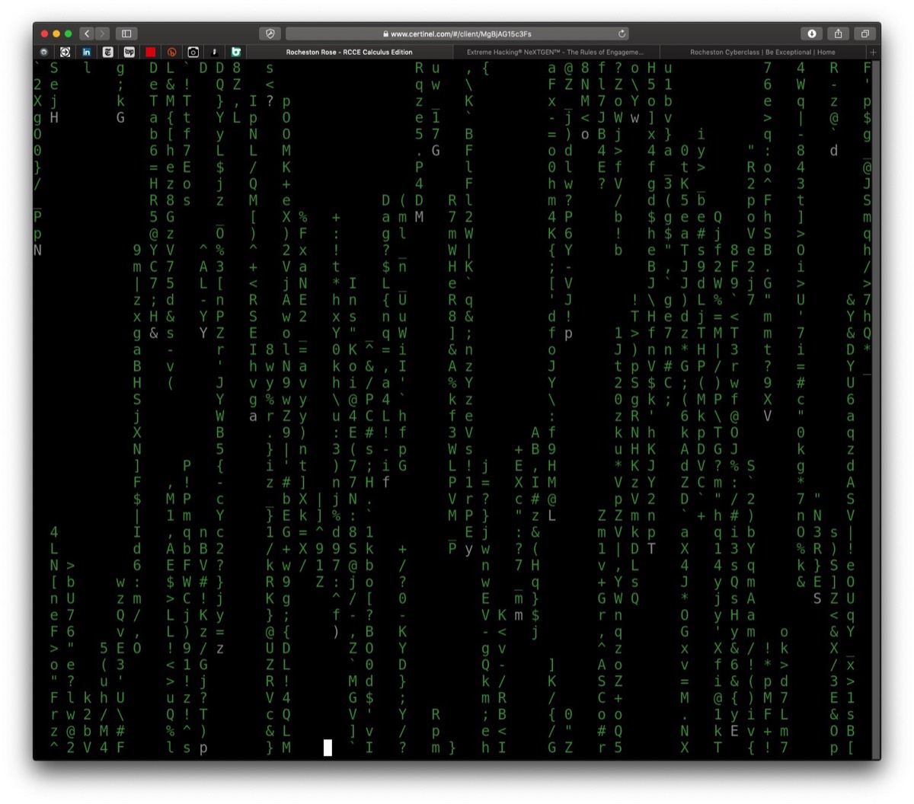
Task: Go forward to the next page
Action: click(x=102, y=33)
